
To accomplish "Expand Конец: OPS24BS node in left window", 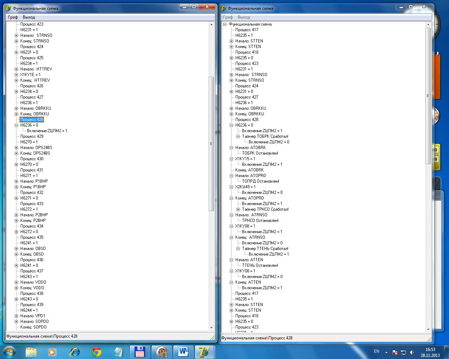I will (16, 153).
